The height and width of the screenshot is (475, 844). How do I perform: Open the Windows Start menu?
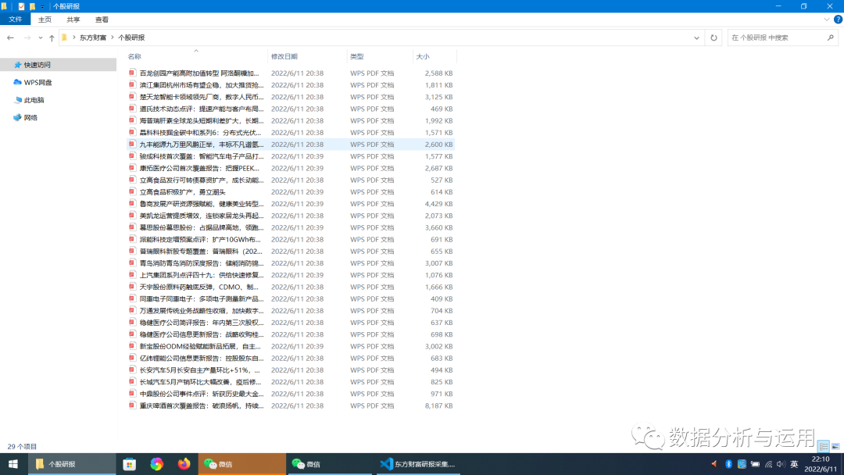(13, 464)
